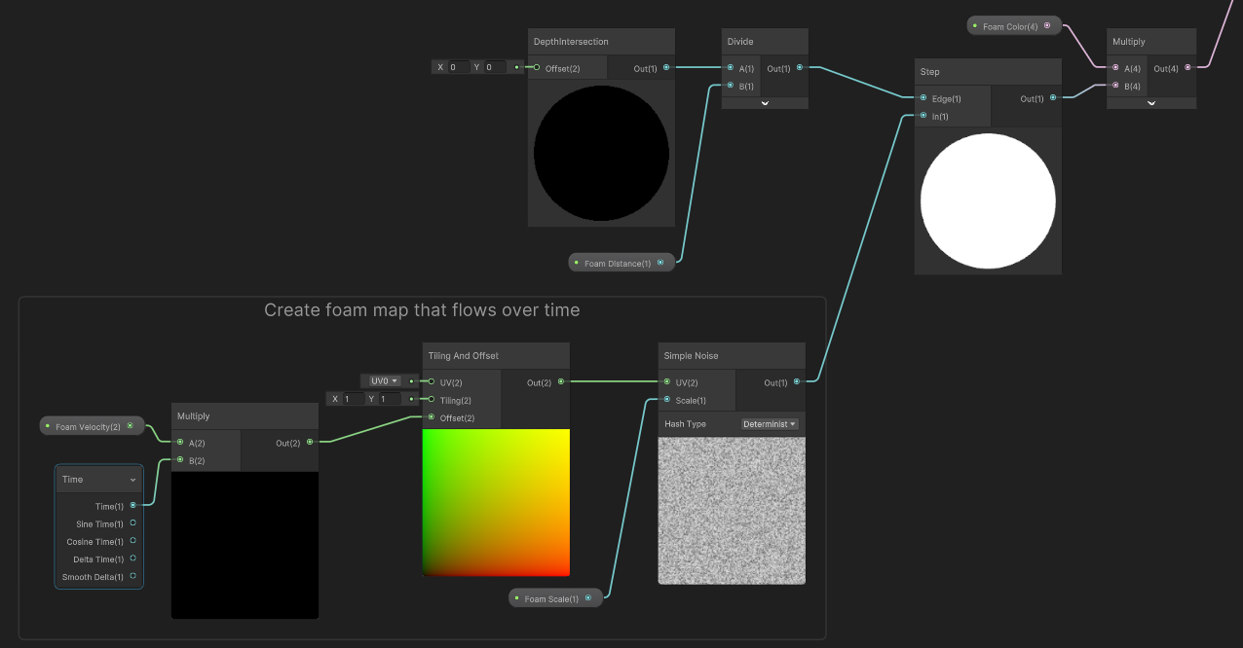1243x648 pixels.
Task: Open the Hash Type dropdown on Simple Noise node
Action: (770, 423)
